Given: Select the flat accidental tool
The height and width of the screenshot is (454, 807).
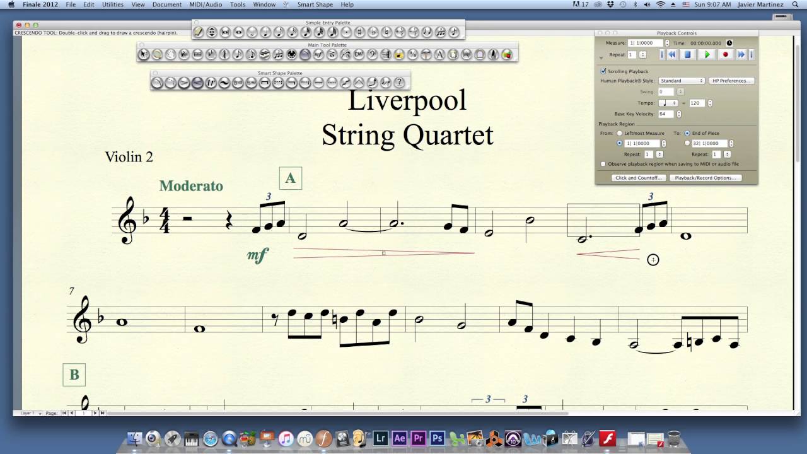Looking at the screenshot, I should click(373, 32).
